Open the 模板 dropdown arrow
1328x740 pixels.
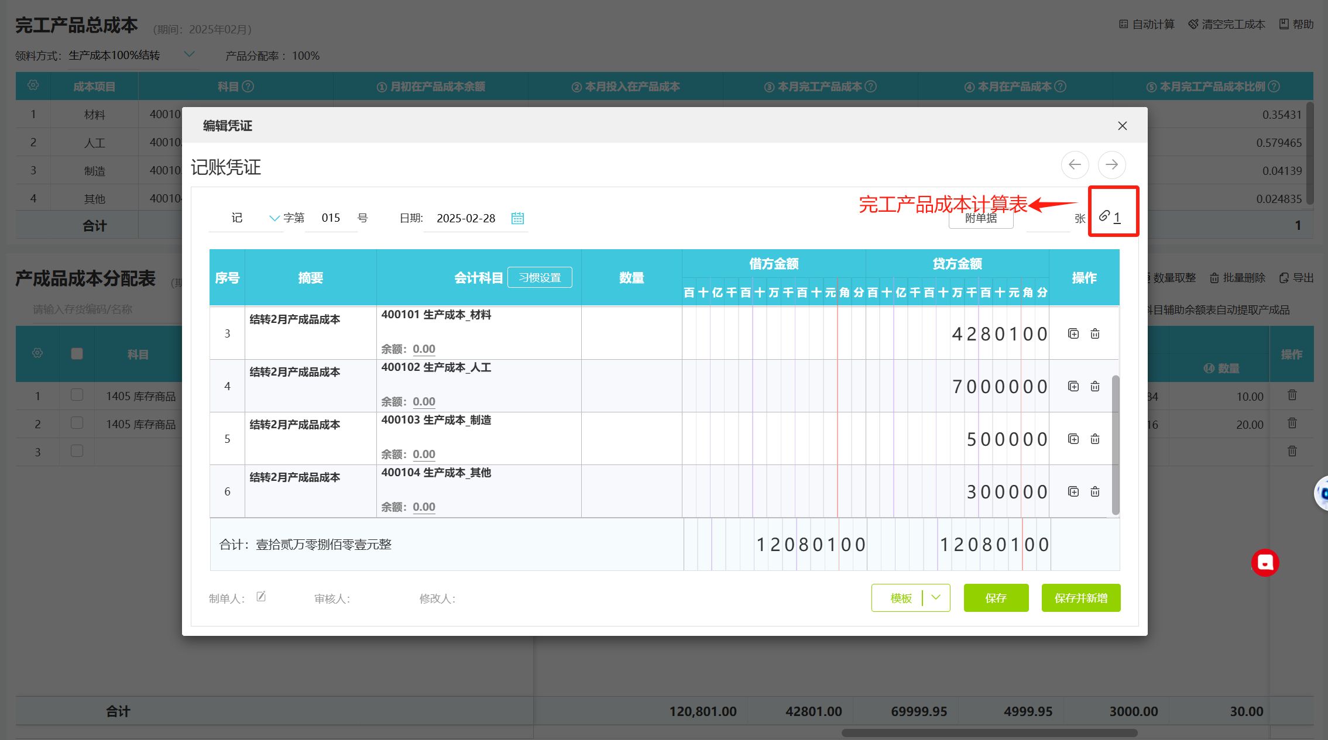[x=936, y=598]
